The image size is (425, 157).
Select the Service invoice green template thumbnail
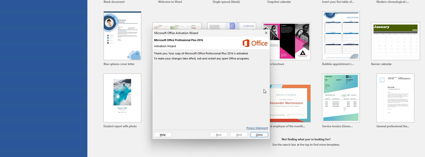tap(341, 98)
